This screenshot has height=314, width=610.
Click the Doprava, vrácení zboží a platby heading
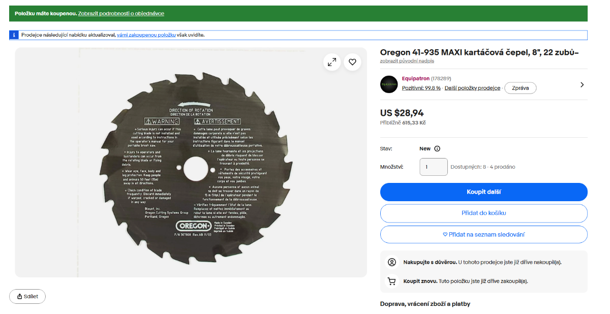point(425,304)
